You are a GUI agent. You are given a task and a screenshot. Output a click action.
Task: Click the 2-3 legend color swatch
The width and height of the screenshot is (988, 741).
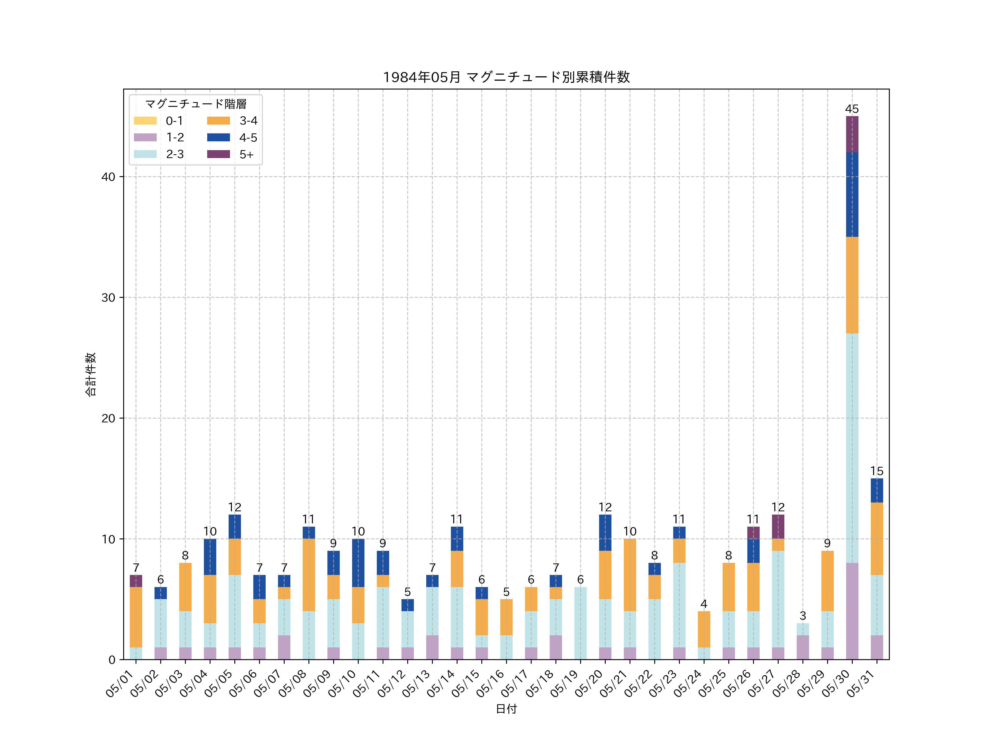coord(145,154)
